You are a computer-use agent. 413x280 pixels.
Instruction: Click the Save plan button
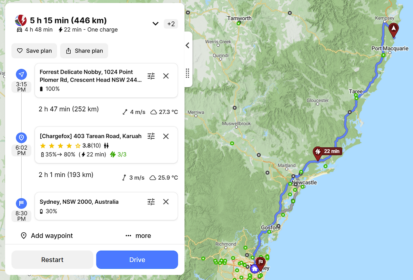(x=34, y=51)
